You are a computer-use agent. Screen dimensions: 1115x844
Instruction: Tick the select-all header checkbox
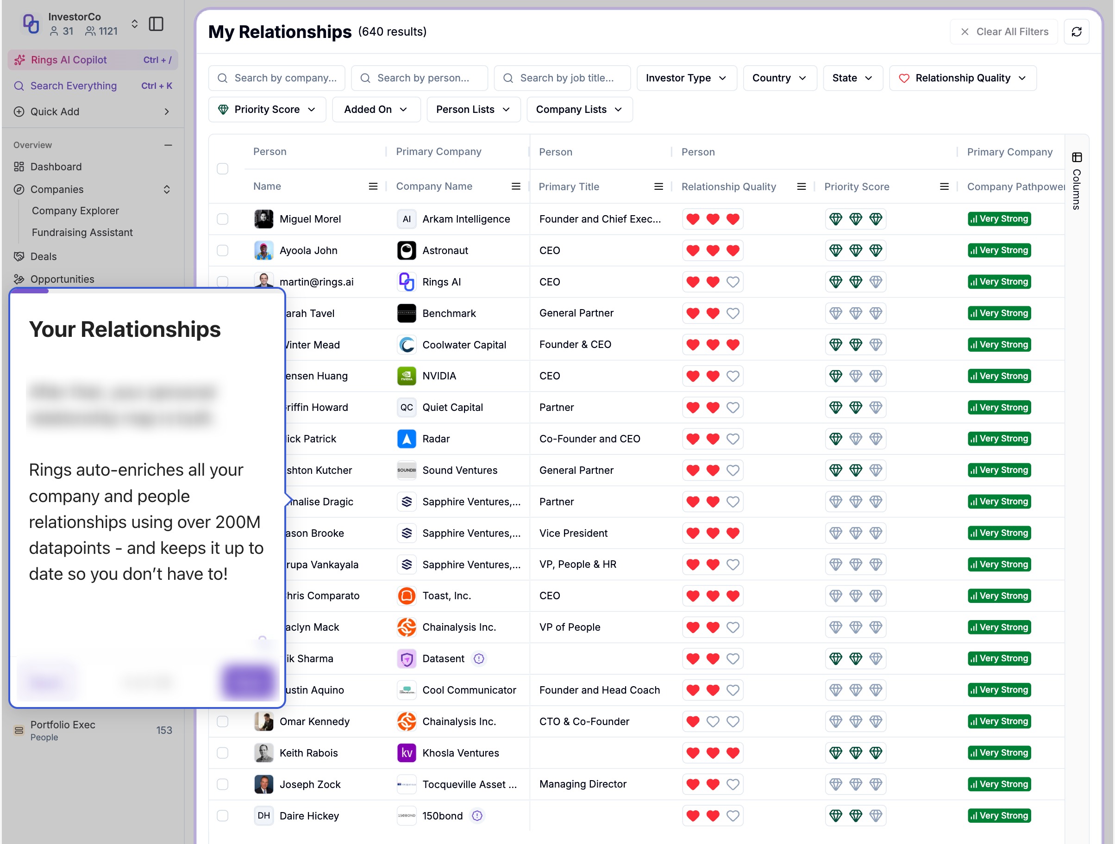[222, 169]
